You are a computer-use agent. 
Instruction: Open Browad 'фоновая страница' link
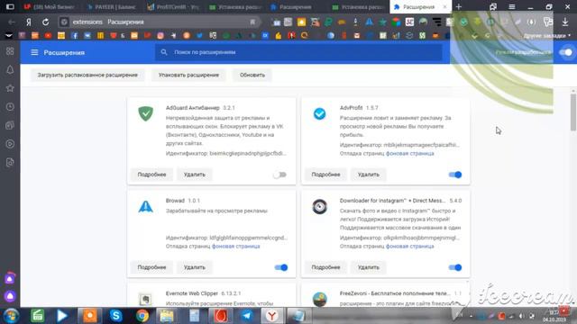[236, 246]
